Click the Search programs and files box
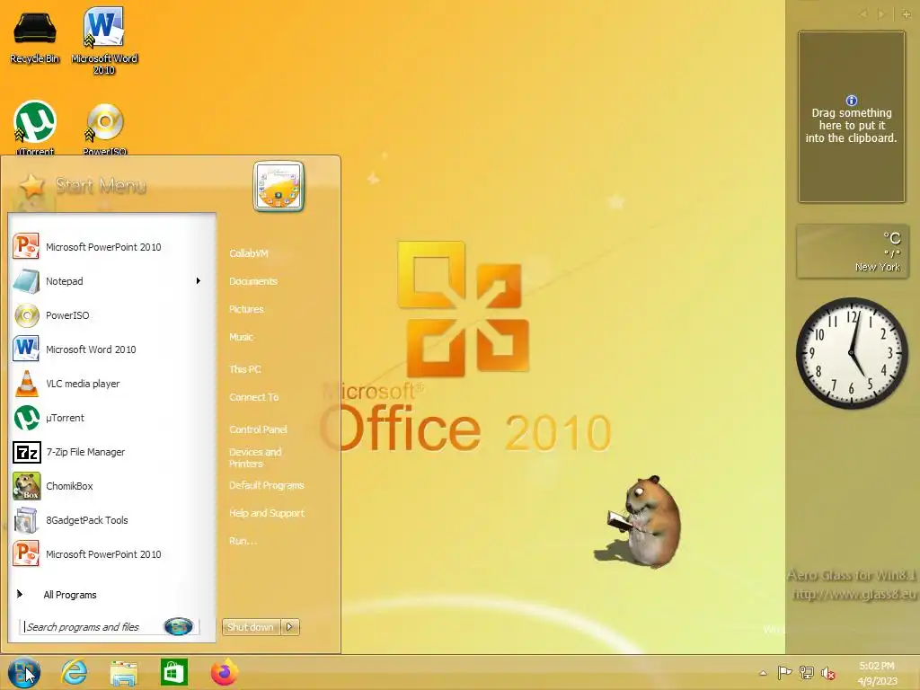 point(93,626)
